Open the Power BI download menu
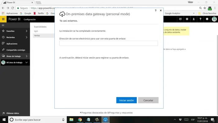This screenshot has width=218, height=123. (194, 19)
